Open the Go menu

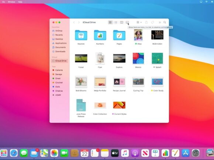click(x=4, y=2)
